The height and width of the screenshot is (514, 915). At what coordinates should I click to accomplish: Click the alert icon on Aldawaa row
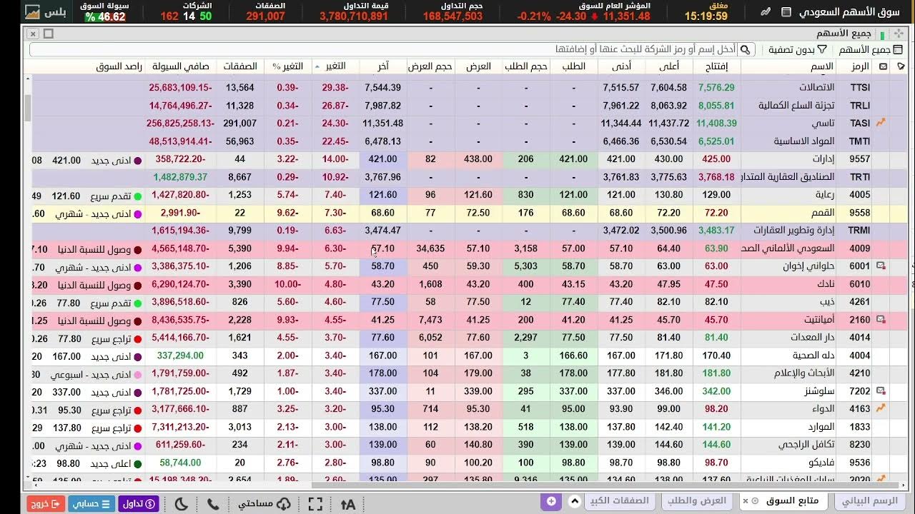point(881,408)
